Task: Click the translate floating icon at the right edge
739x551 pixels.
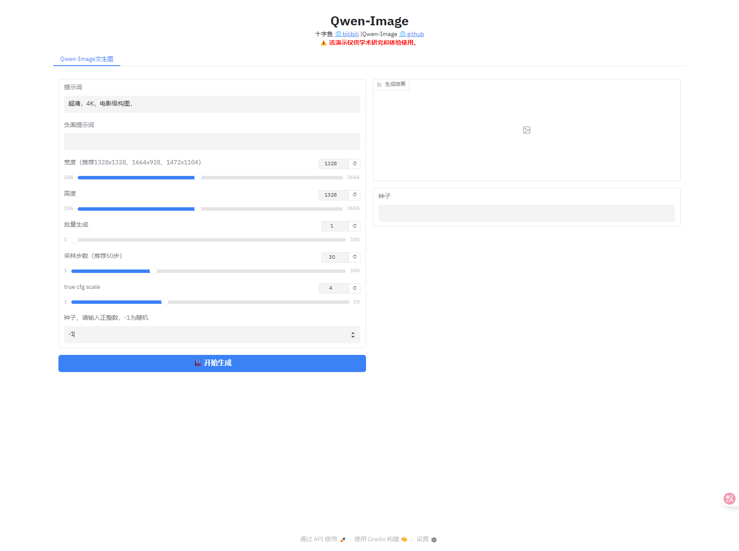Action: [x=729, y=498]
